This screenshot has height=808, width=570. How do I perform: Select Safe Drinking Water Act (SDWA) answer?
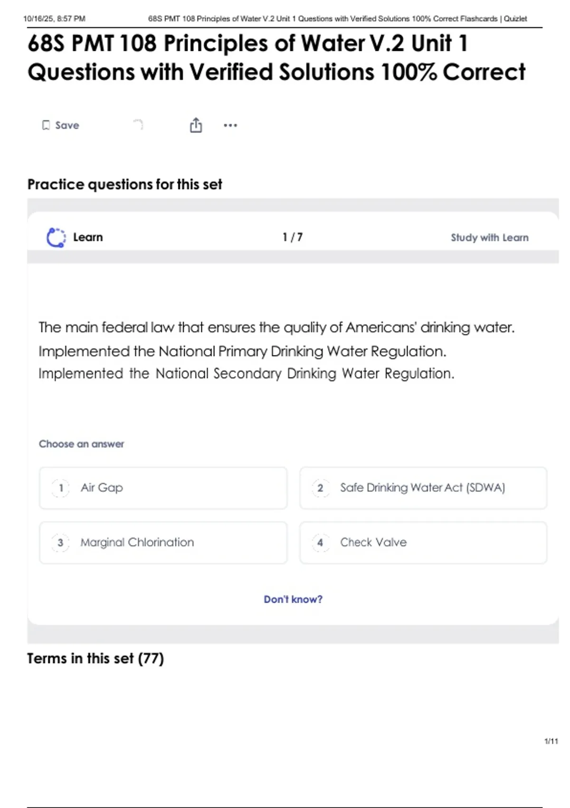coord(422,488)
